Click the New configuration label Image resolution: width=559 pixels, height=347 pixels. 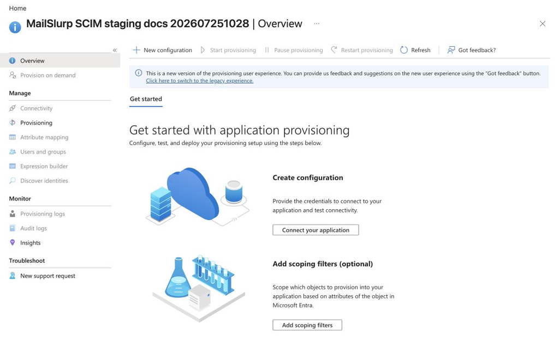click(168, 50)
